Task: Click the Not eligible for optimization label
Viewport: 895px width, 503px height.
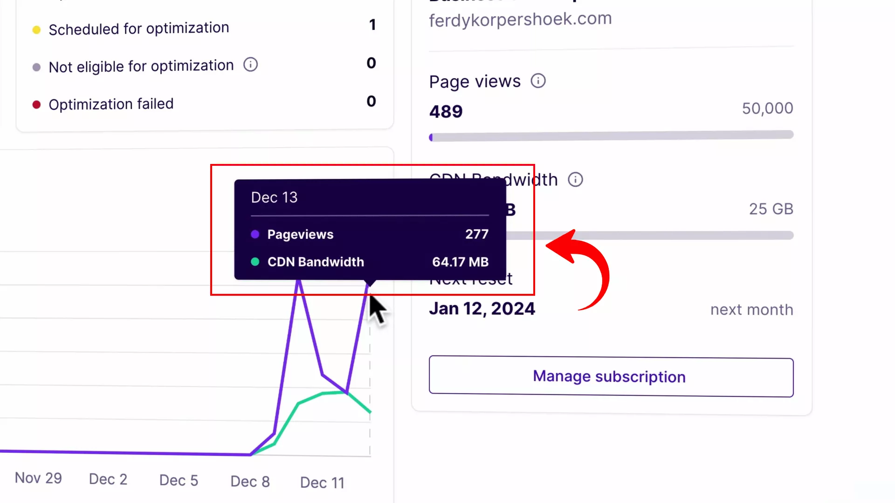Action: pos(141,66)
